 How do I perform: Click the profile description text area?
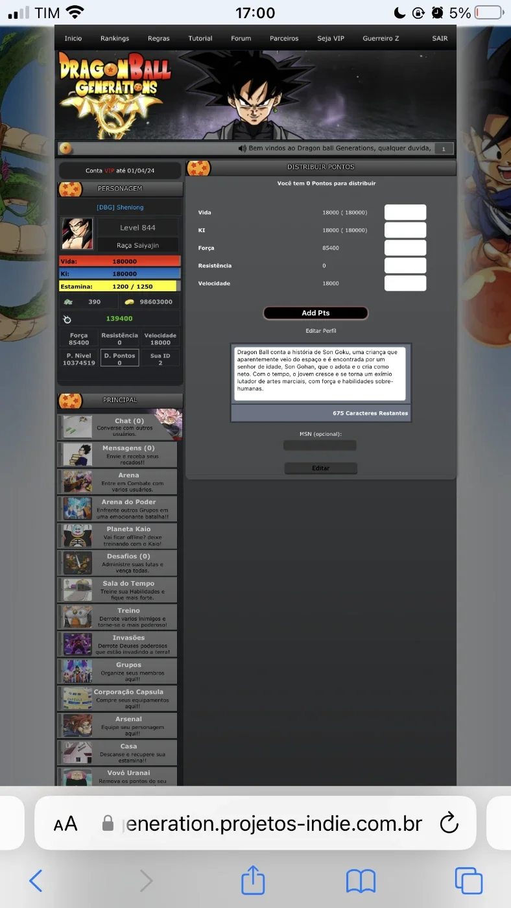[320, 374]
